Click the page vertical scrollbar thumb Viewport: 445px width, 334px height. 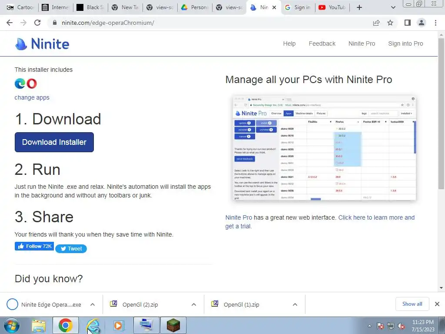point(441,114)
